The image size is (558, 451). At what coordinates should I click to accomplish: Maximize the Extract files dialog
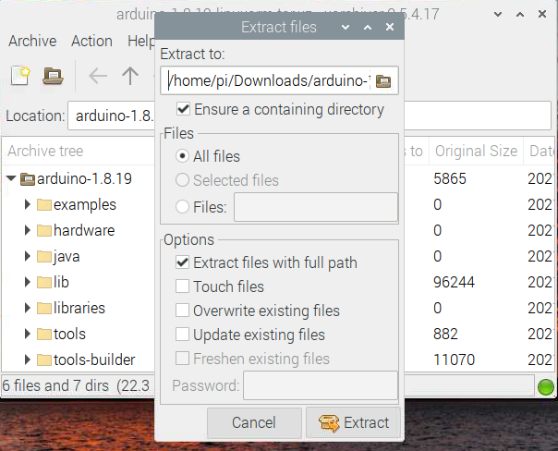[x=368, y=27]
